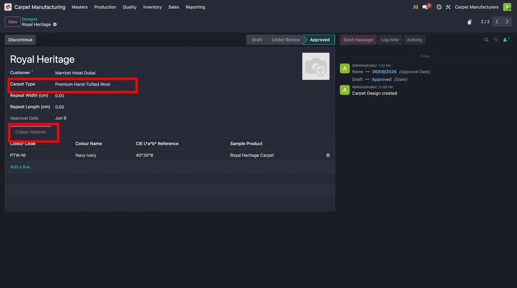Set status to Under Review
The width and height of the screenshot is (517, 288).
[x=286, y=40]
